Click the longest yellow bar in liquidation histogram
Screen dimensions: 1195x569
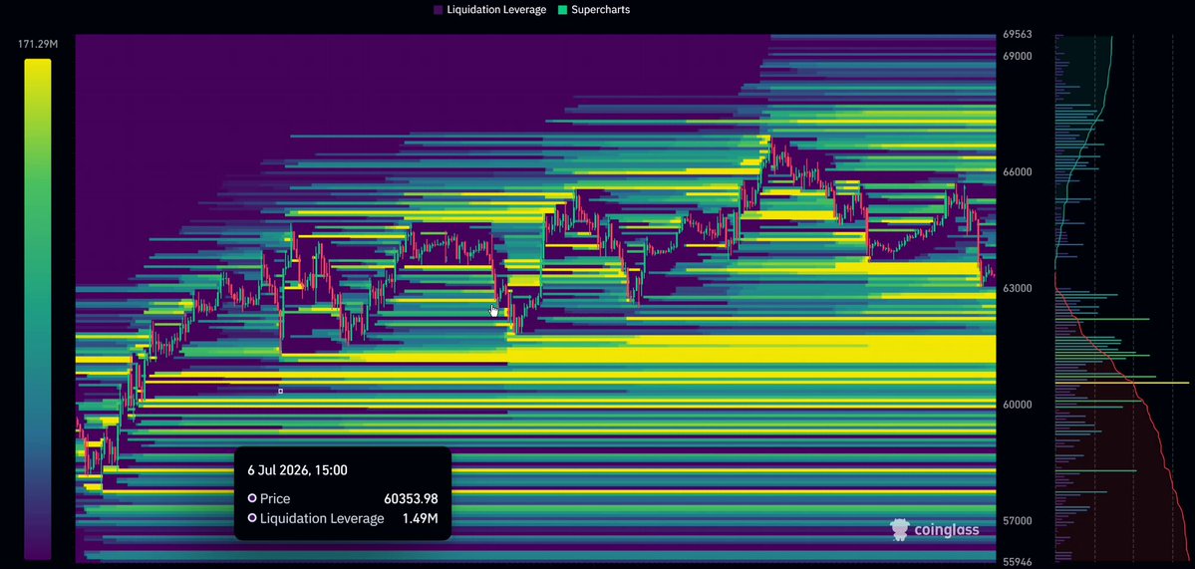[x=1122, y=383]
